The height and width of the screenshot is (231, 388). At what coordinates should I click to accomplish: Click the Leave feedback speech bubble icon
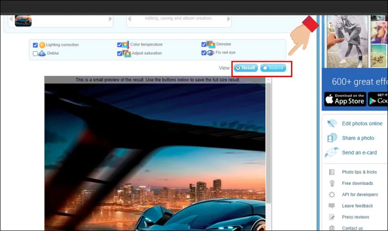332,206
